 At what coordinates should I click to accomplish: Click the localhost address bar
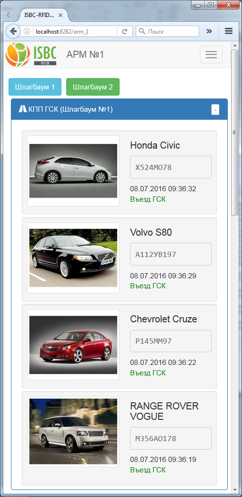click(75, 31)
